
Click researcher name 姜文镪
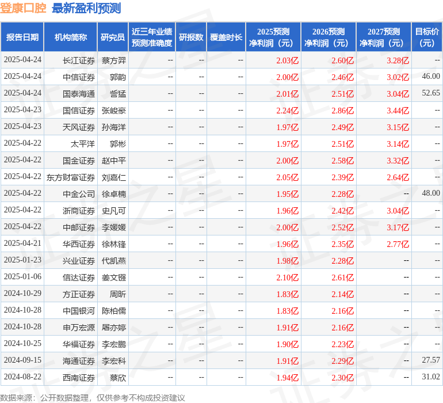point(113,277)
